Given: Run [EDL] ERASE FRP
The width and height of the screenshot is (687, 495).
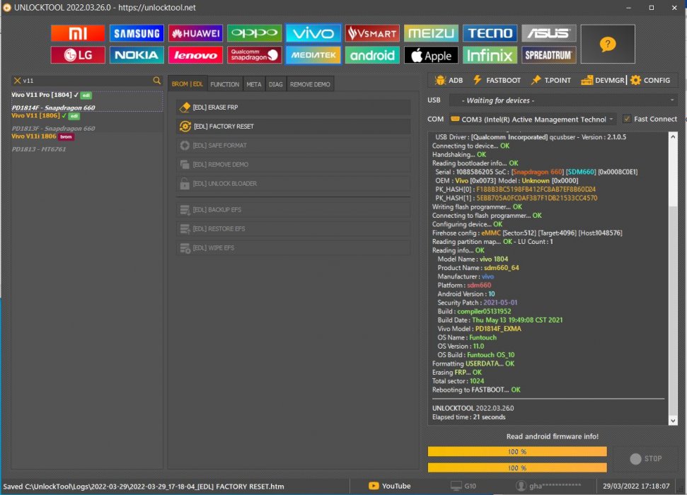Looking at the screenshot, I should pos(294,107).
